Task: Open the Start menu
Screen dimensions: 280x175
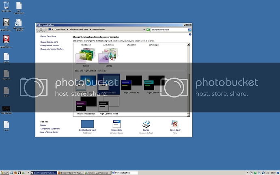Action: (4, 173)
